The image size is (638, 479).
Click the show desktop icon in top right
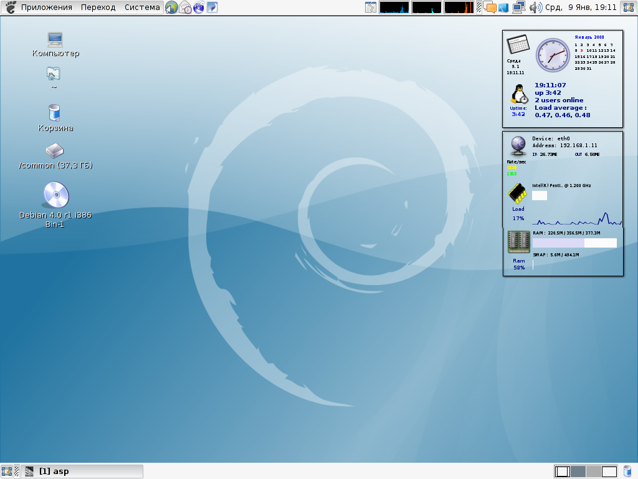tap(629, 7)
